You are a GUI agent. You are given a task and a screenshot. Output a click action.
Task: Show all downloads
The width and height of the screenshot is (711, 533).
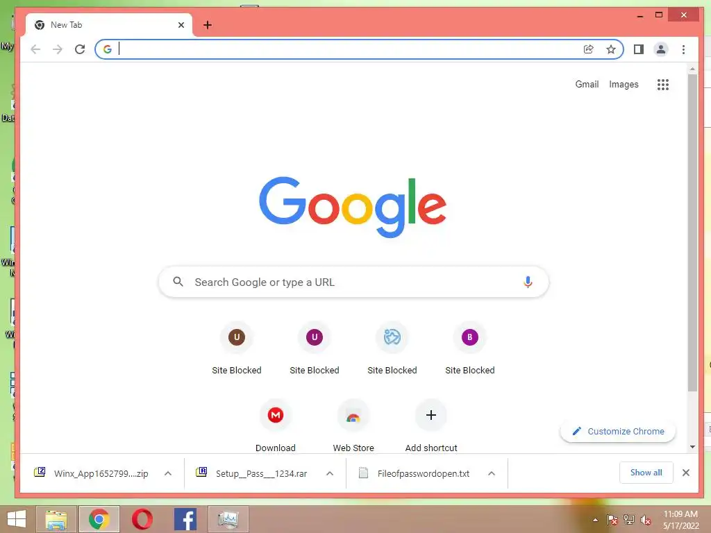point(646,473)
